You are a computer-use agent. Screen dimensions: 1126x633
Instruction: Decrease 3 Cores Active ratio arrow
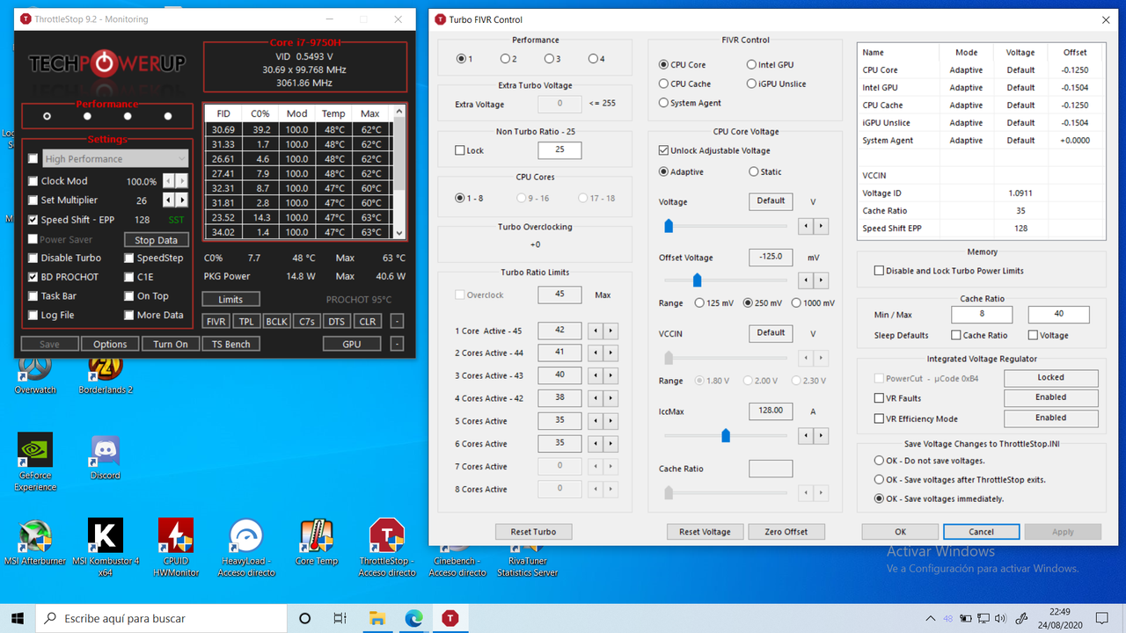coord(596,375)
